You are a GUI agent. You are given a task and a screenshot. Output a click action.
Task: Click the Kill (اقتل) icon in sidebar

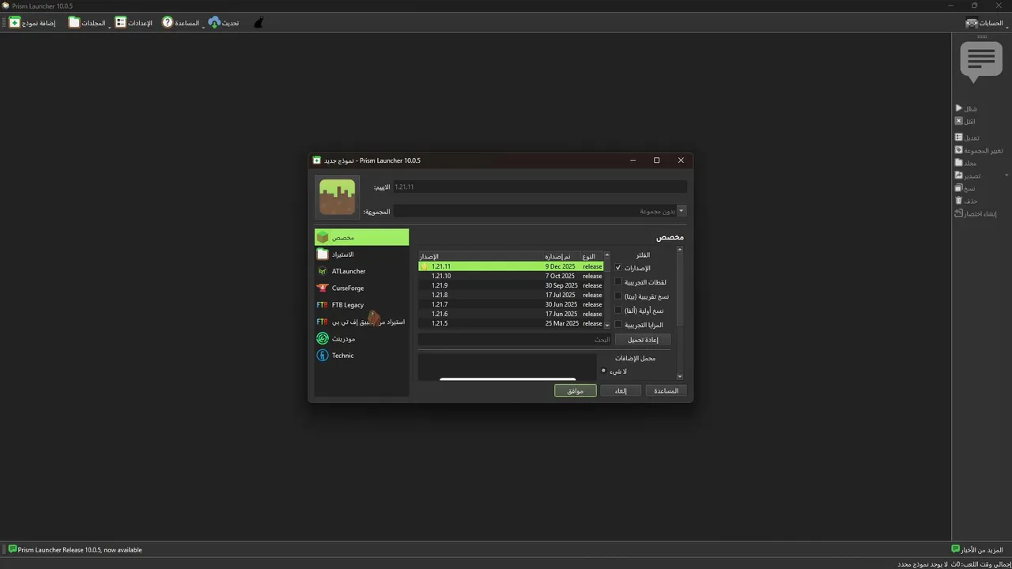point(959,121)
